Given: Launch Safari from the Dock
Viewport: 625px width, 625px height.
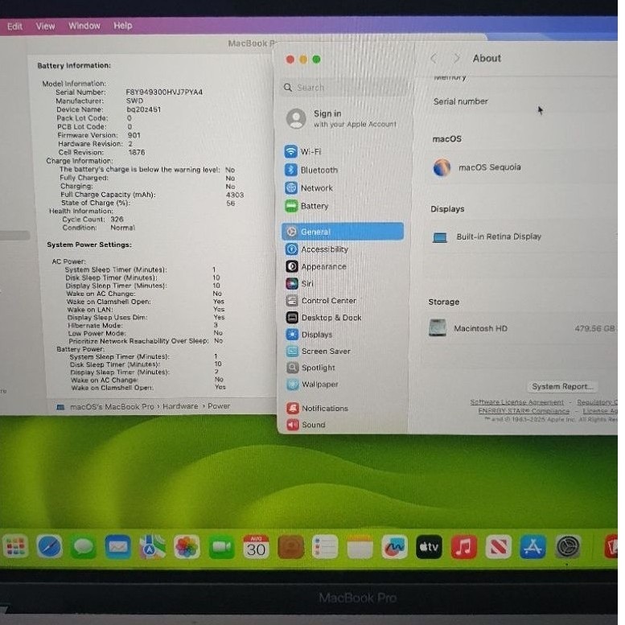Looking at the screenshot, I should (x=49, y=546).
